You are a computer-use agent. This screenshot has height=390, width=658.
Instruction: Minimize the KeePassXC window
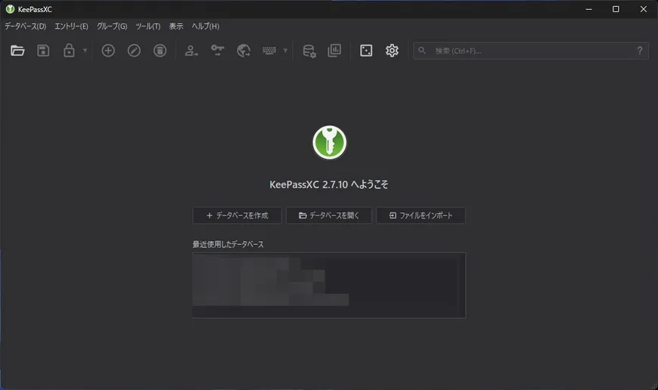[x=588, y=9]
